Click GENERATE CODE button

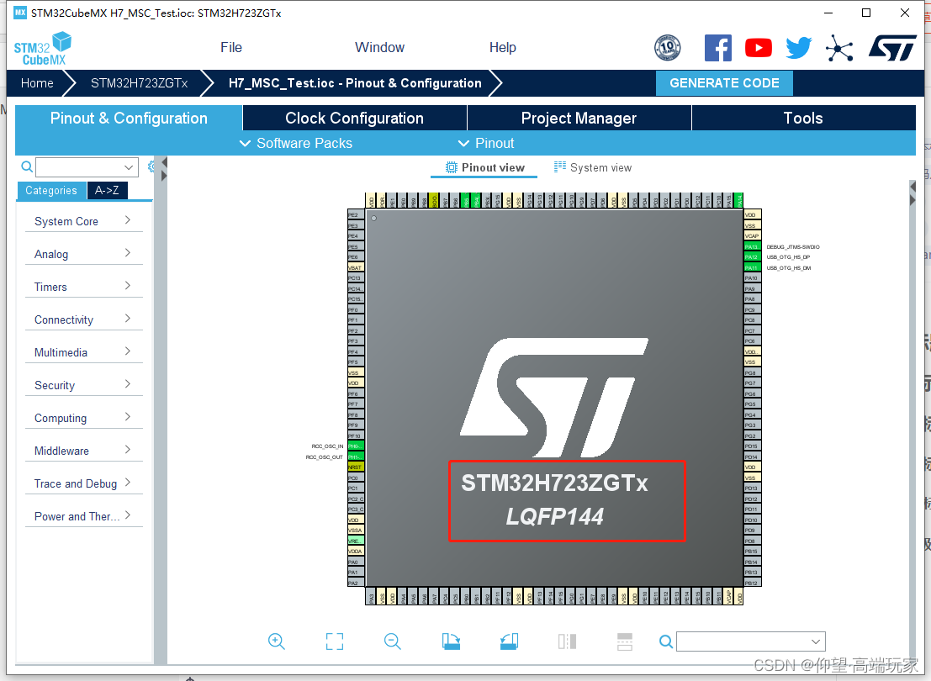click(724, 83)
